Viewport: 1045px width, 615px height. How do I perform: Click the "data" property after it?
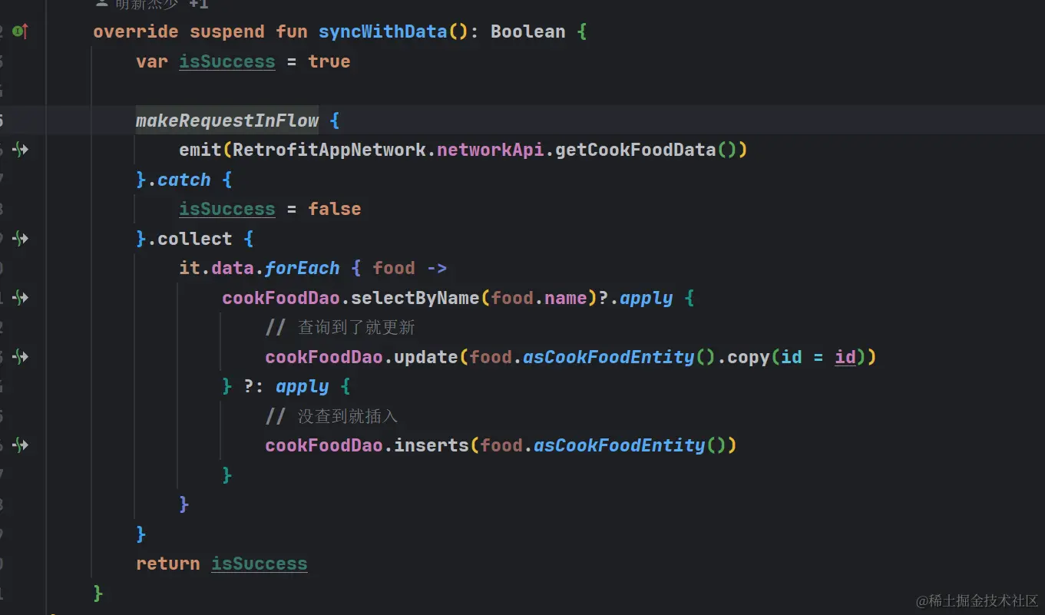[x=233, y=268]
